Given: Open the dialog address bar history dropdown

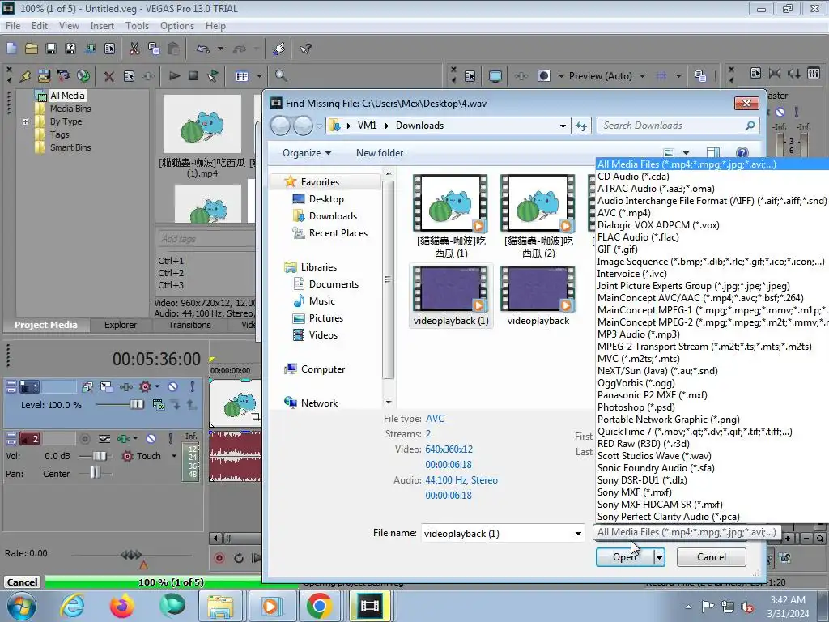Looking at the screenshot, I should pos(563,126).
